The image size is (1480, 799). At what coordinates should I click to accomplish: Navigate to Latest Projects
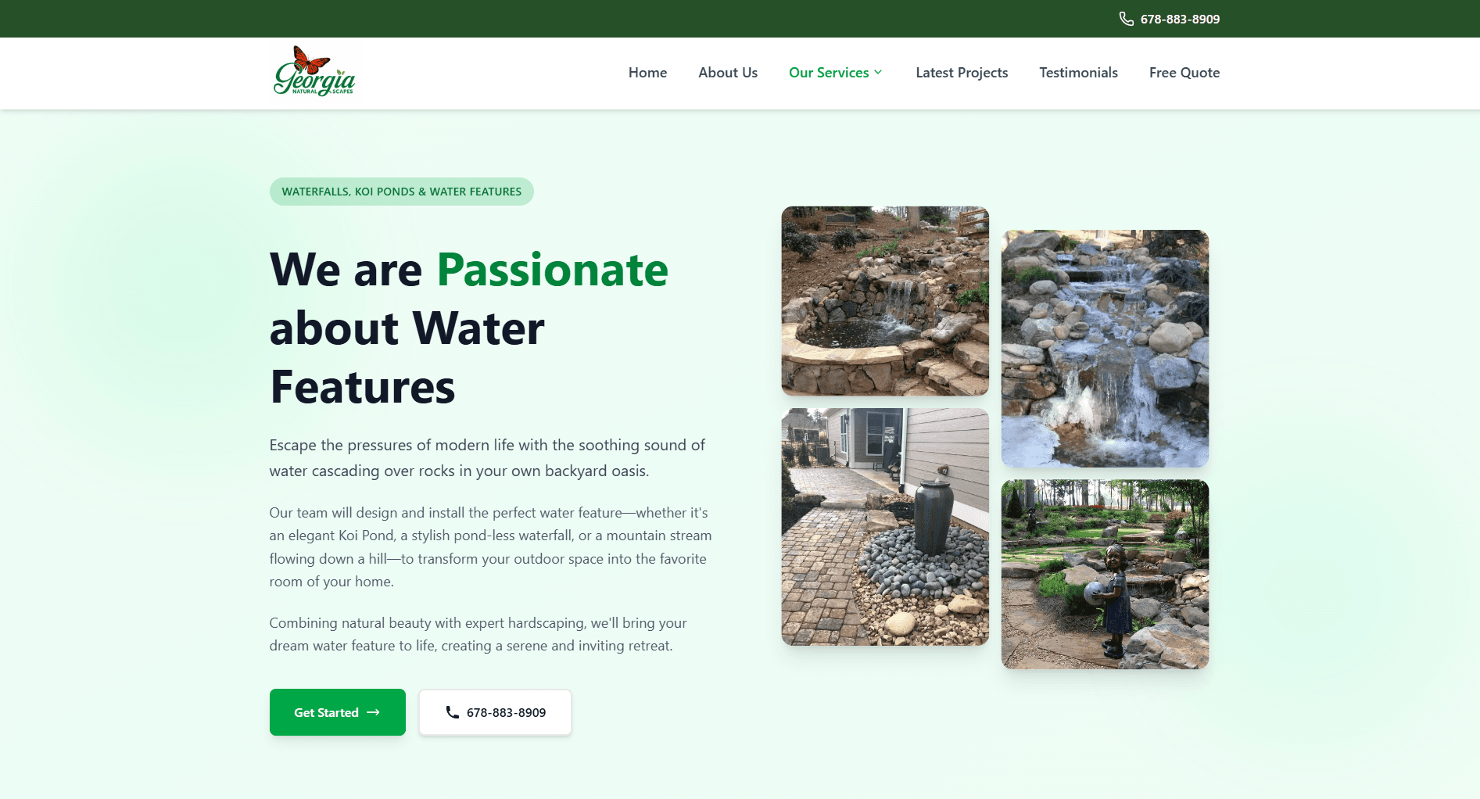962,73
